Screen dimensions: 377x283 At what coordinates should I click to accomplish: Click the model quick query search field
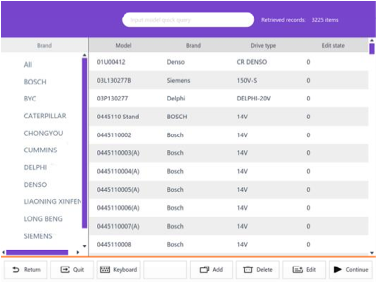(x=188, y=20)
